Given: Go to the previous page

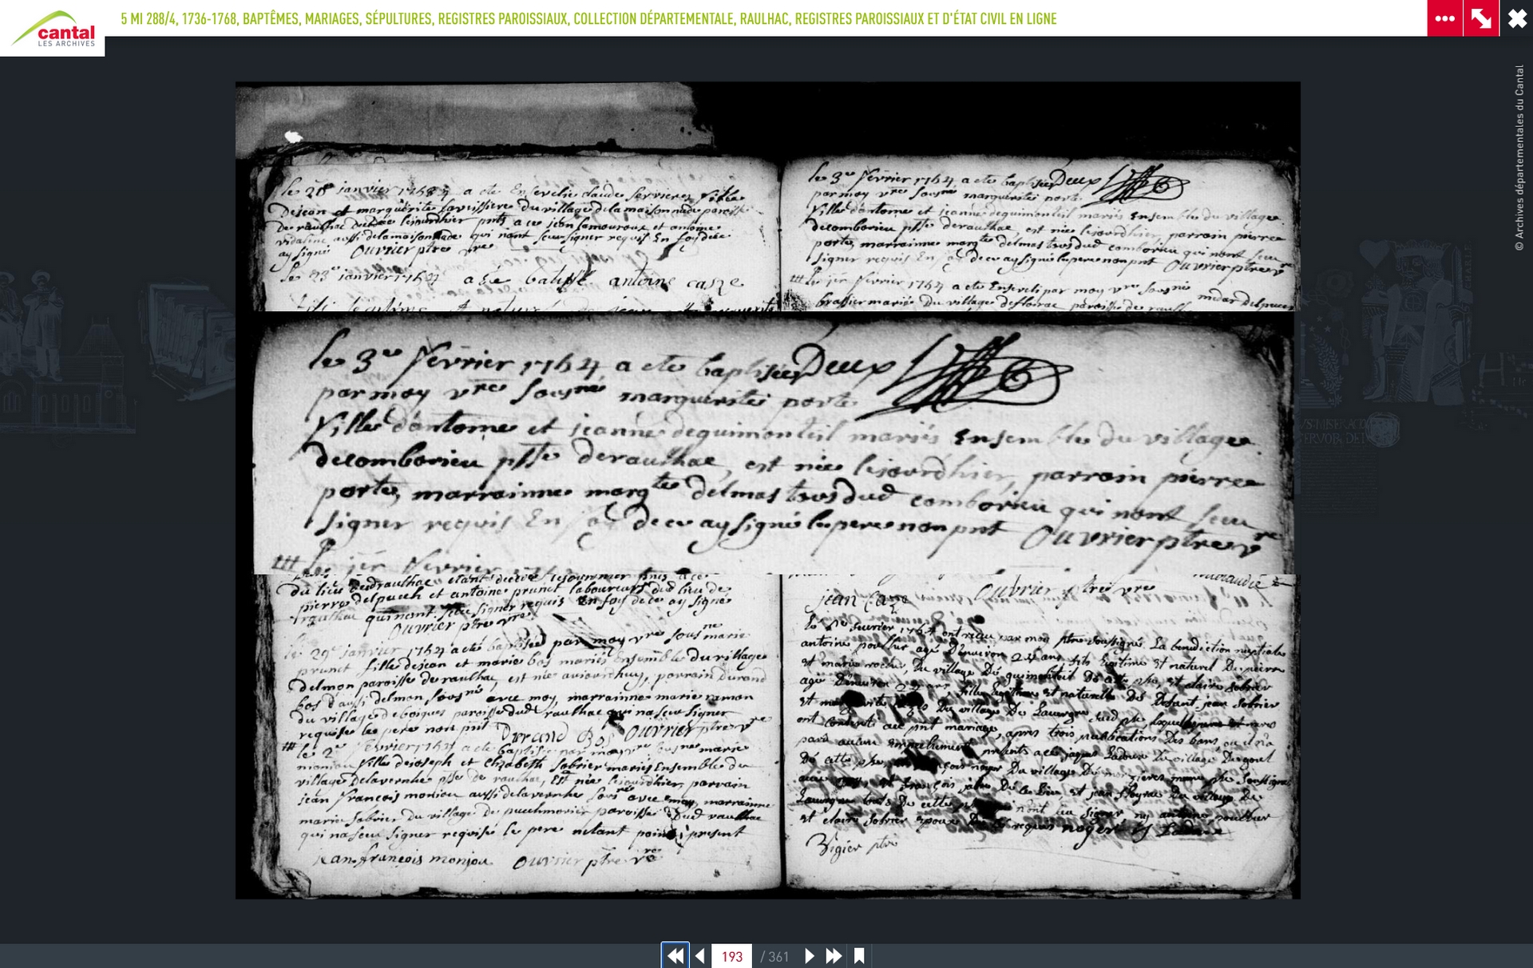Looking at the screenshot, I should [700, 955].
